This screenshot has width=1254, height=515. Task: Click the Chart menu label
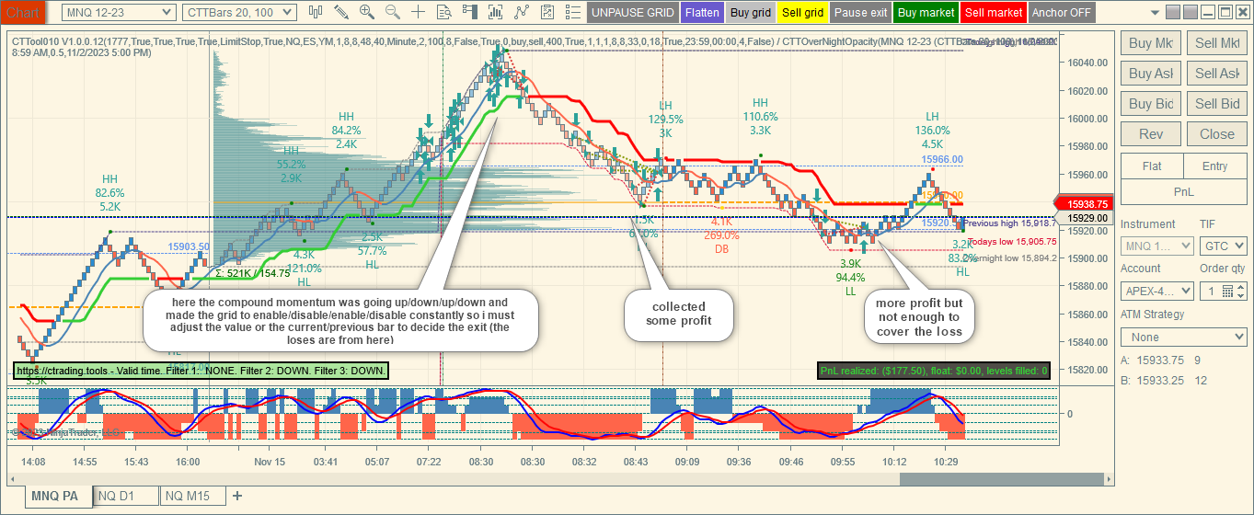point(22,12)
